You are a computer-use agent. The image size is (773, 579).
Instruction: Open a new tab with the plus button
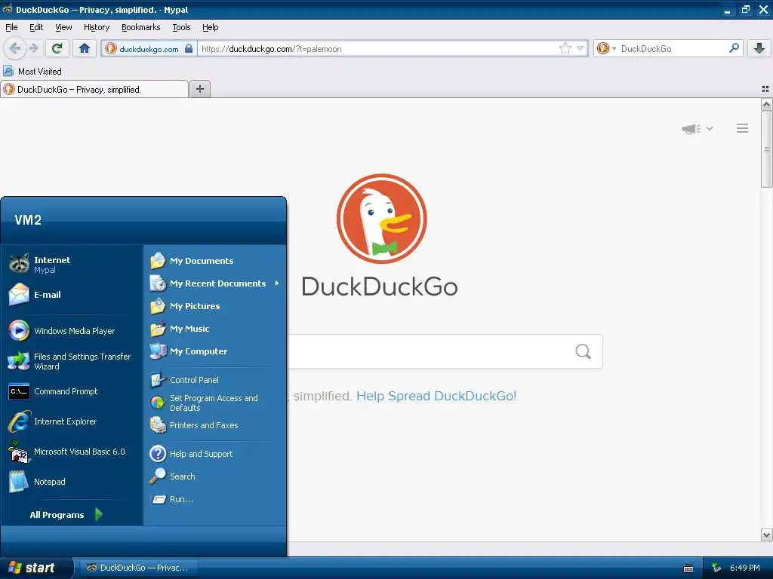[199, 89]
